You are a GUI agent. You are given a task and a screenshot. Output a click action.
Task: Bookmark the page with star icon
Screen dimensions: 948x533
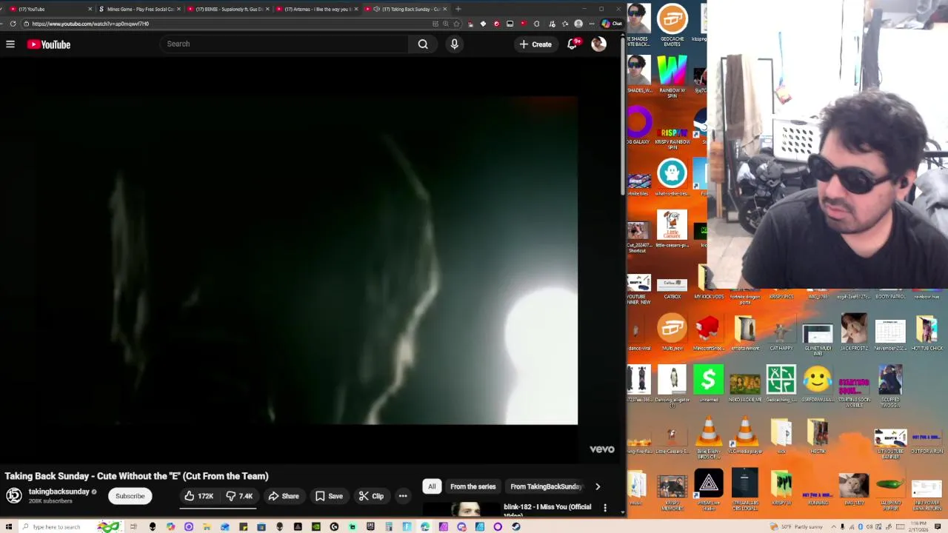456,24
